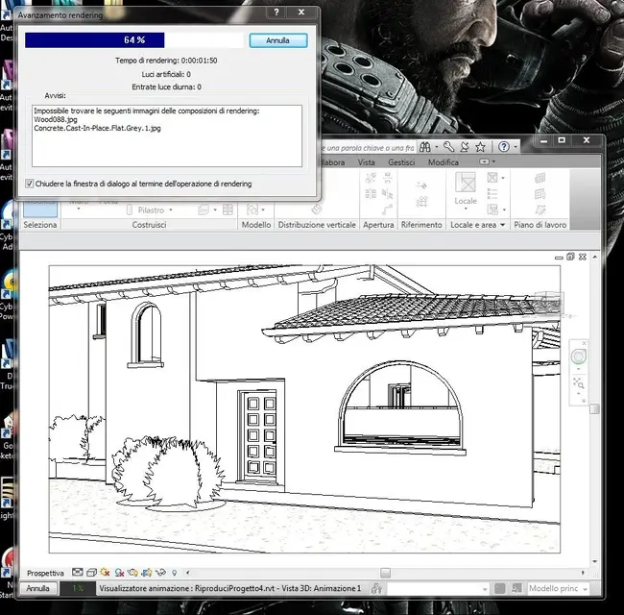The image size is (624, 615).
Task: Open the Collabora ribbon tab
Action: [x=333, y=162]
